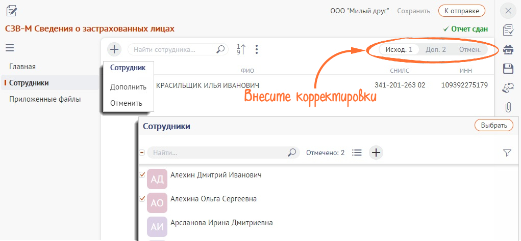The height and width of the screenshot is (241, 521).
Task: Switch to the Доп. 2 tab
Action: tap(436, 50)
